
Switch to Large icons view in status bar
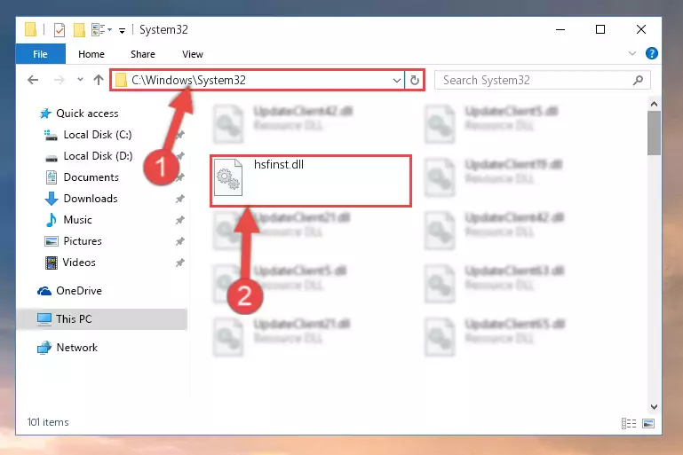pos(648,423)
